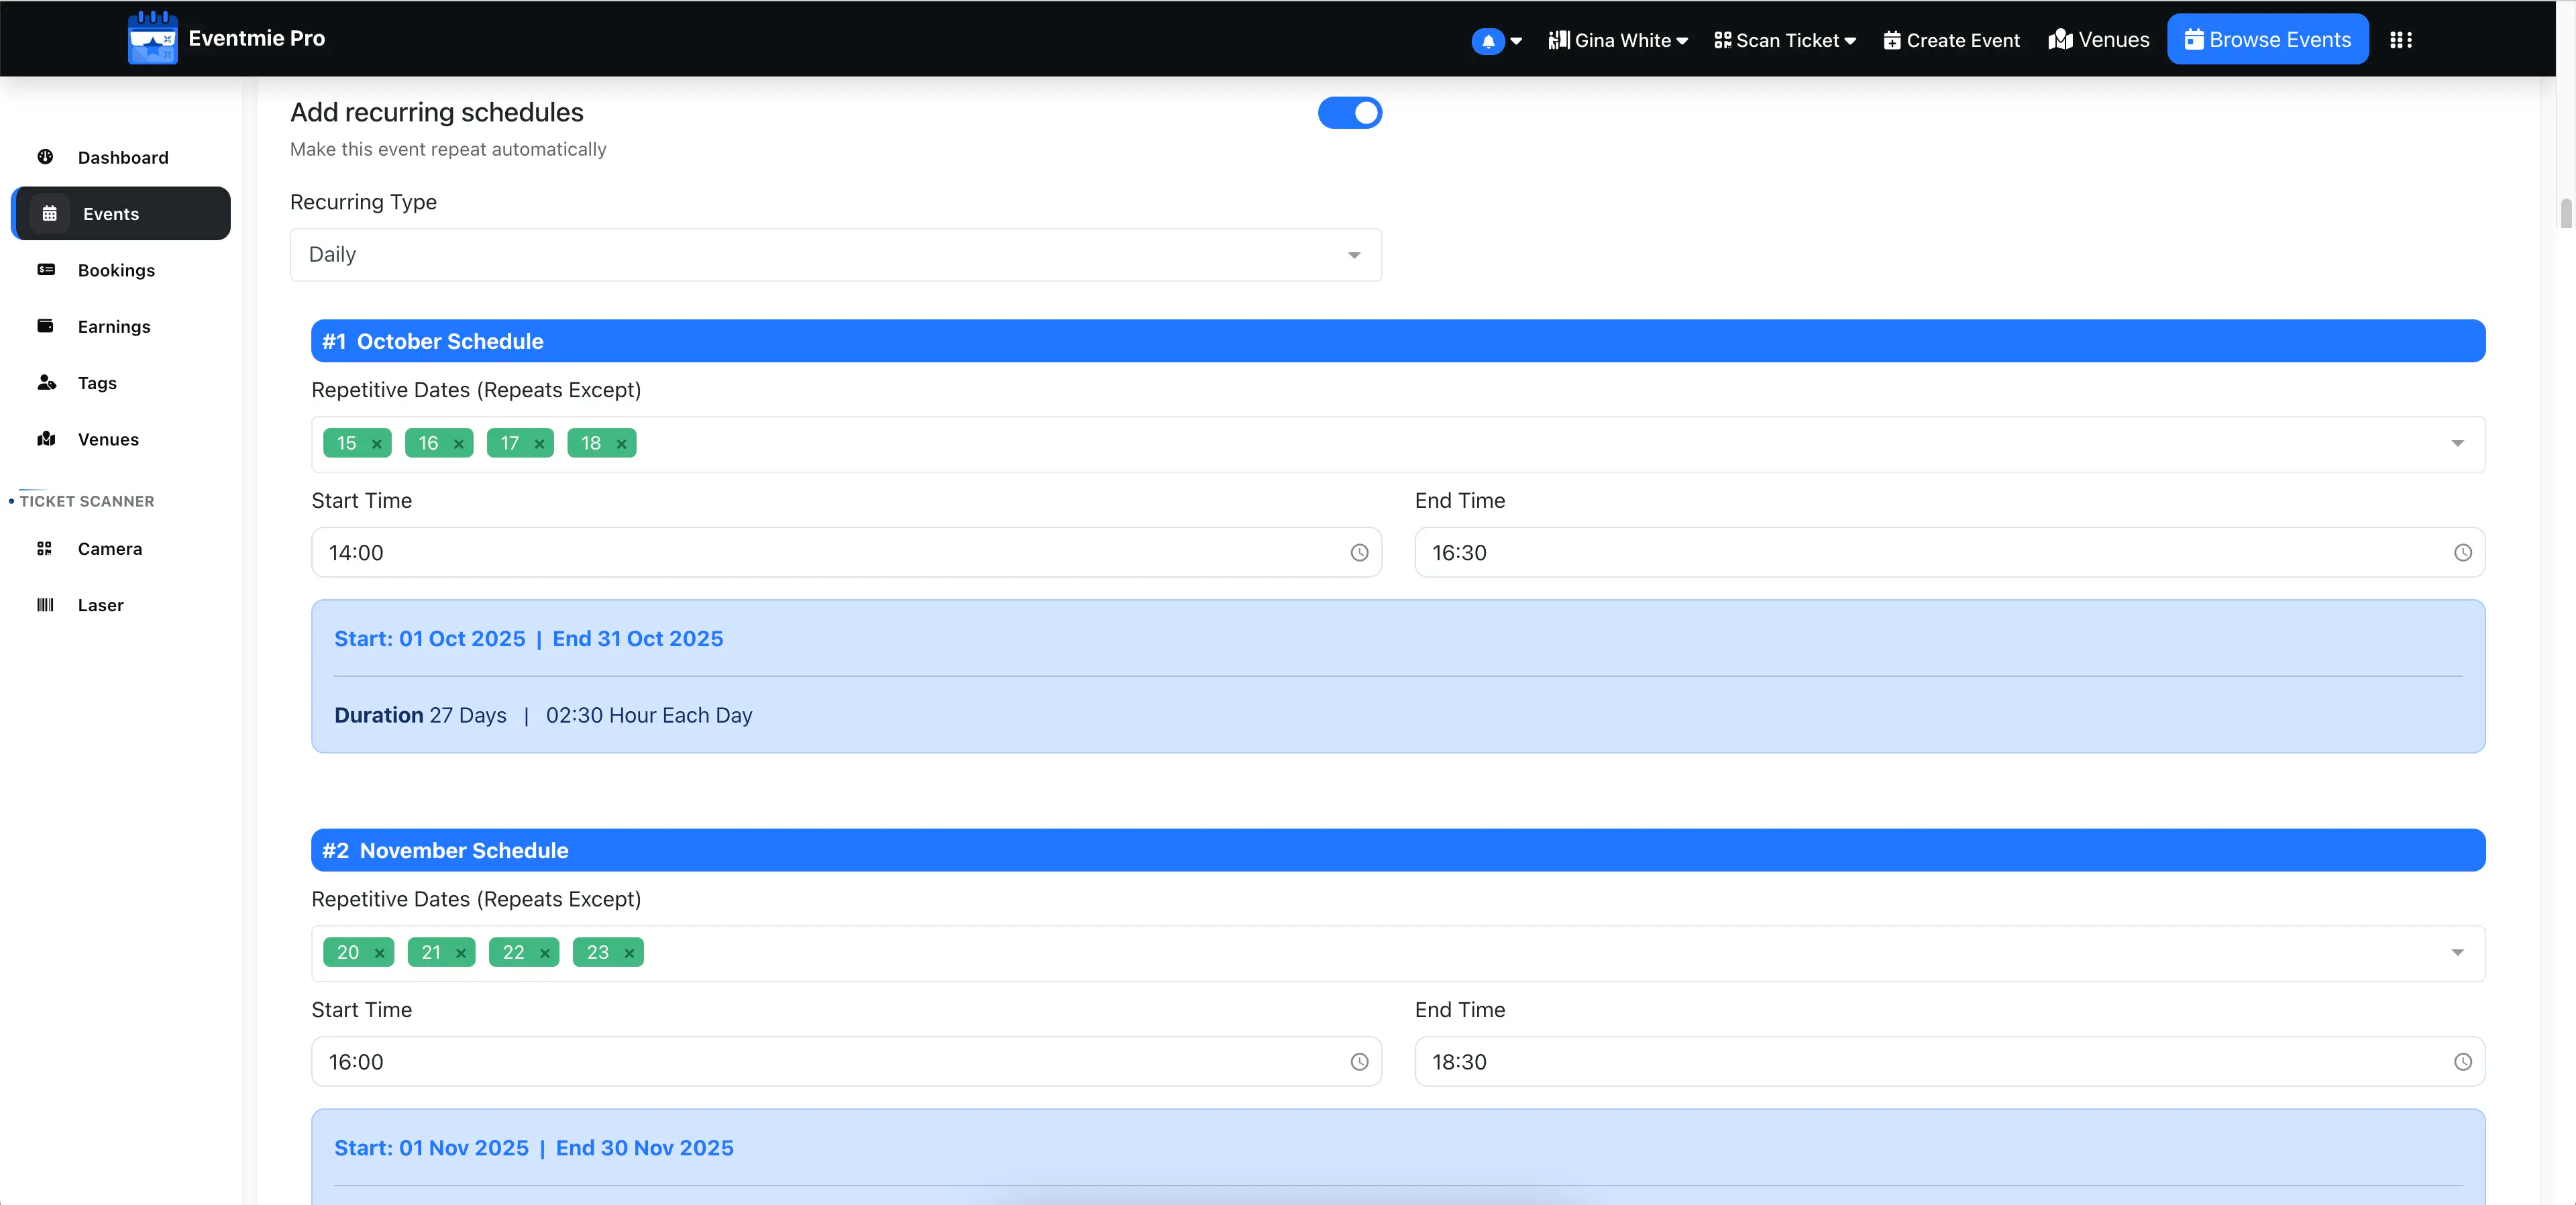Image resolution: width=2576 pixels, height=1205 pixels.
Task: Click Create Event in the top bar
Action: pyautogui.click(x=1951, y=40)
